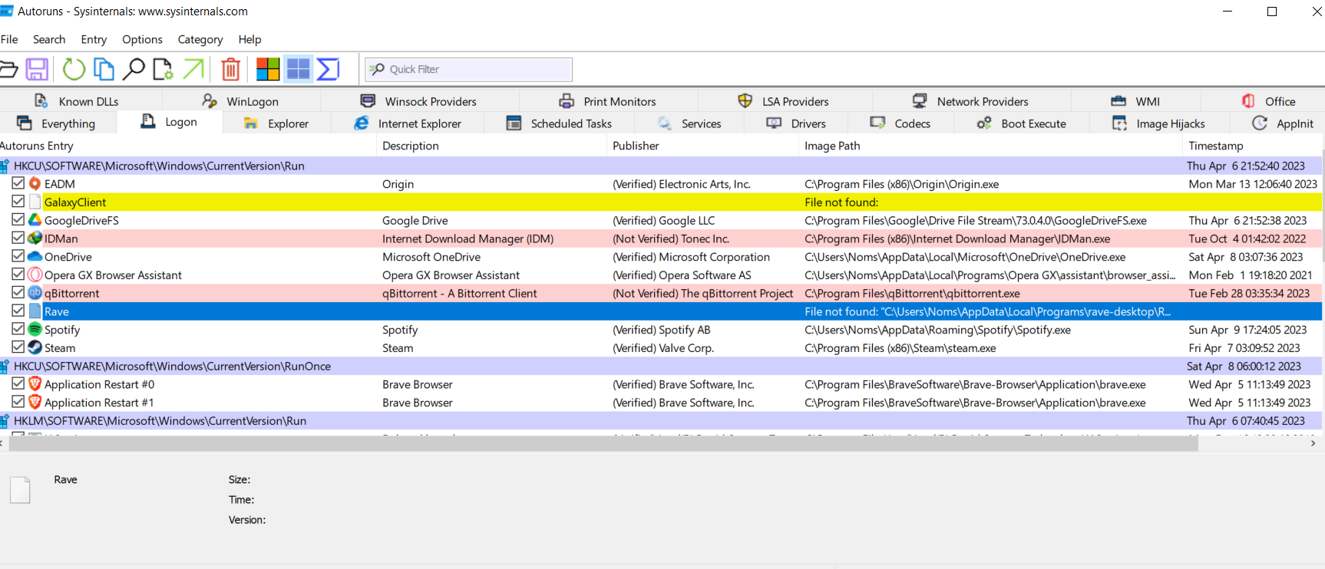1325x569 pixels.
Task: Switch to the WinLogon tab
Action: pos(241,101)
